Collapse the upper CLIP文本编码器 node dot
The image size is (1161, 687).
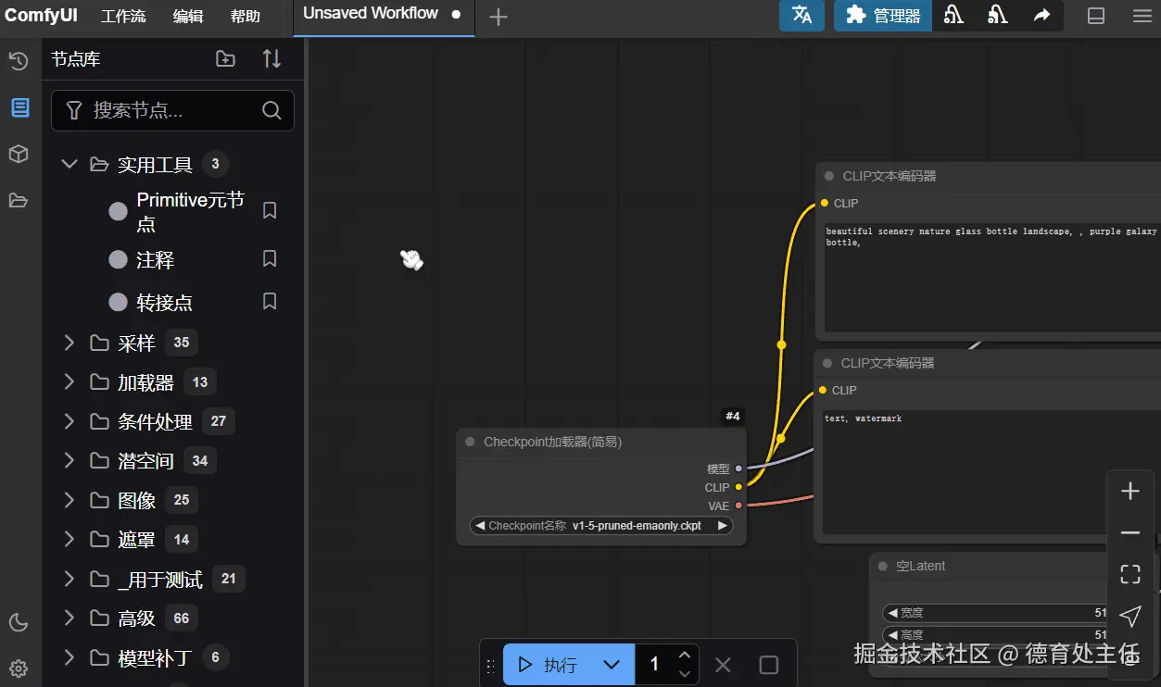[829, 176]
